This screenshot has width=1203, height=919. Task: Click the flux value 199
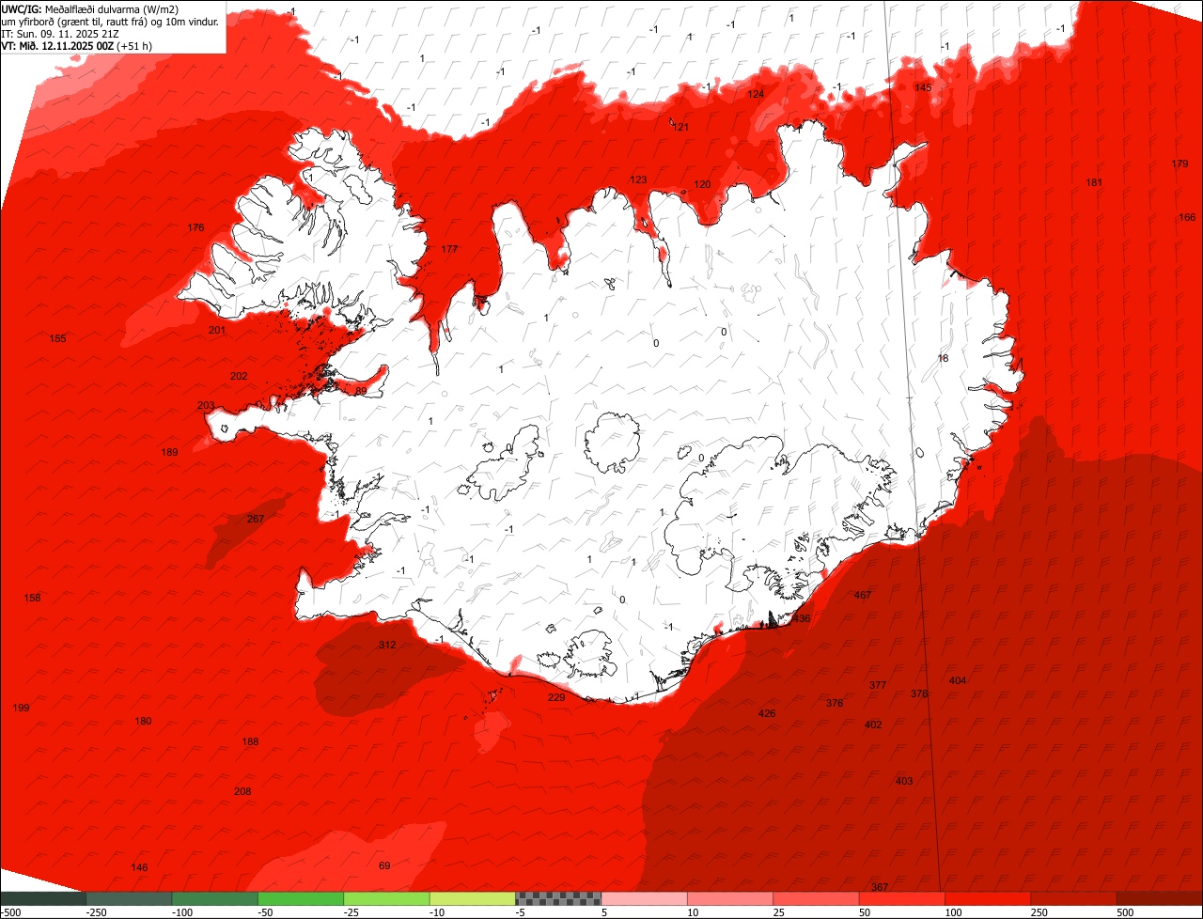tap(21, 708)
